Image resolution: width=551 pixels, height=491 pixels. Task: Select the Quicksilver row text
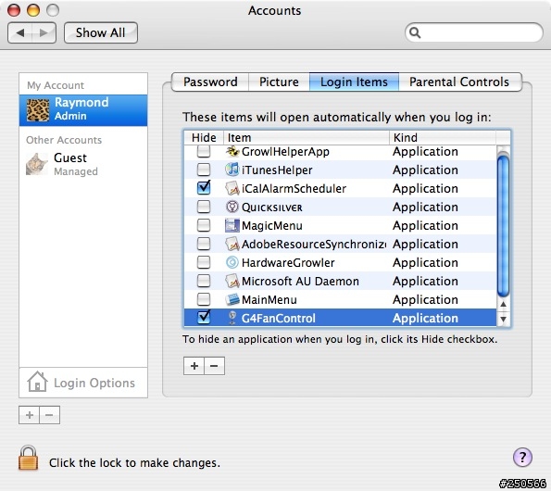click(x=272, y=207)
